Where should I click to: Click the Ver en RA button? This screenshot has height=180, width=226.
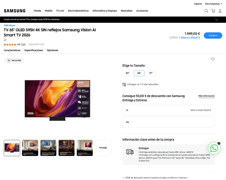[14, 61]
